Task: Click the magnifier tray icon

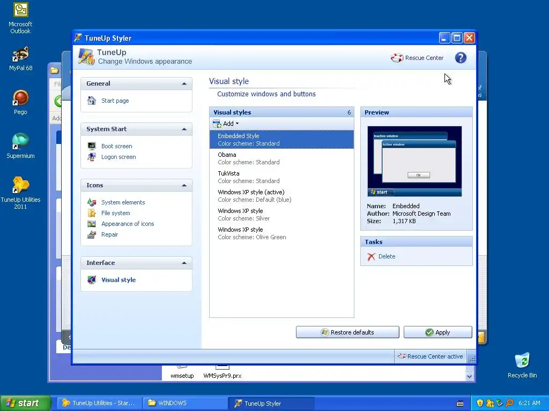Action: click(x=509, y=403)
